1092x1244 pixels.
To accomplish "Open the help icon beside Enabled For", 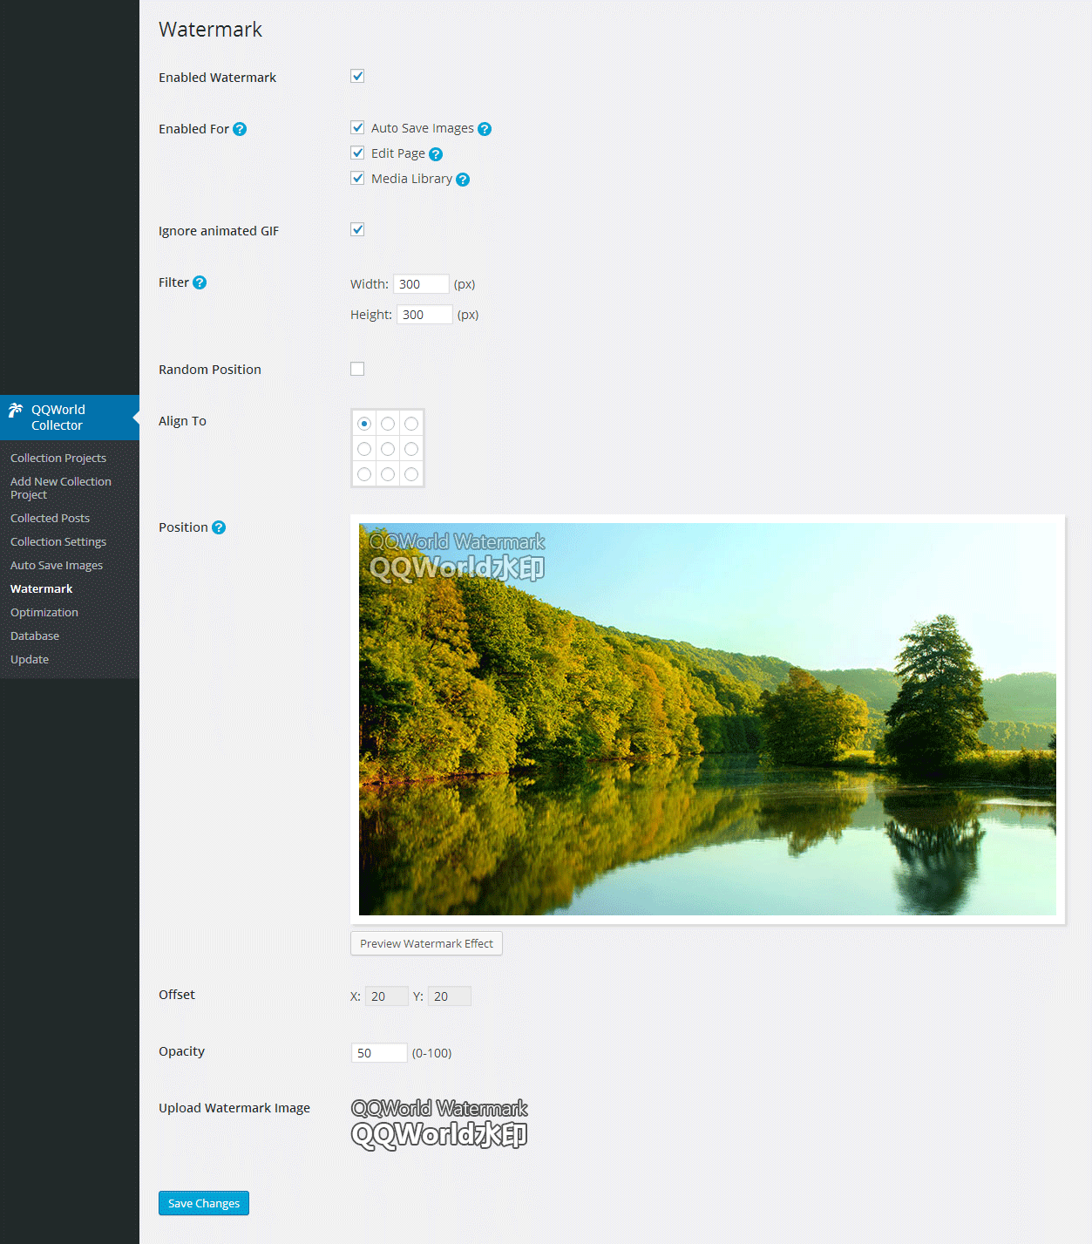I will click(x=240, y=129).
